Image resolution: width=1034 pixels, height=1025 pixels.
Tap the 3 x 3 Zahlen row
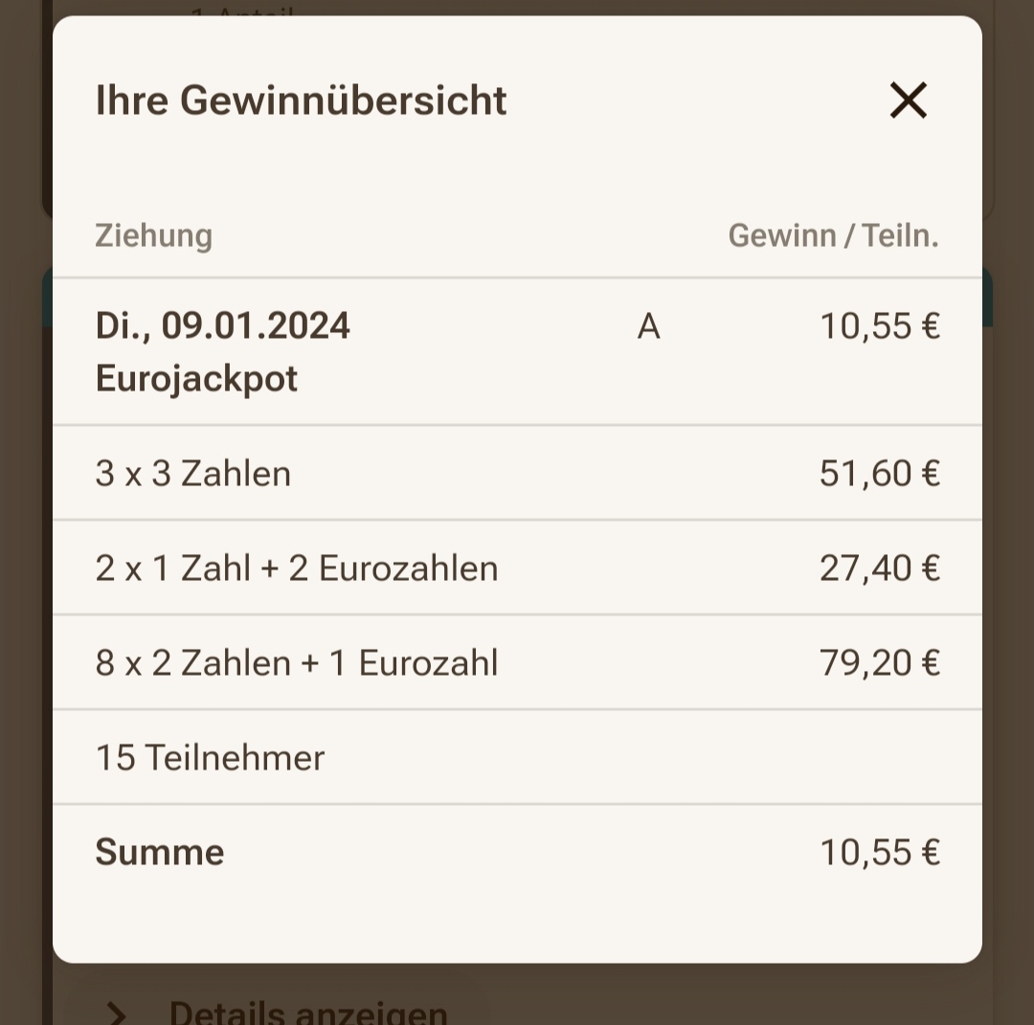pyautogui.click(x=517, y=474)
